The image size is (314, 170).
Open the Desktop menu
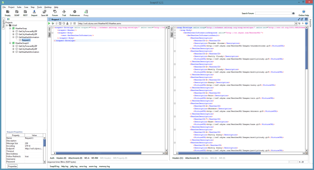[48, 7]
